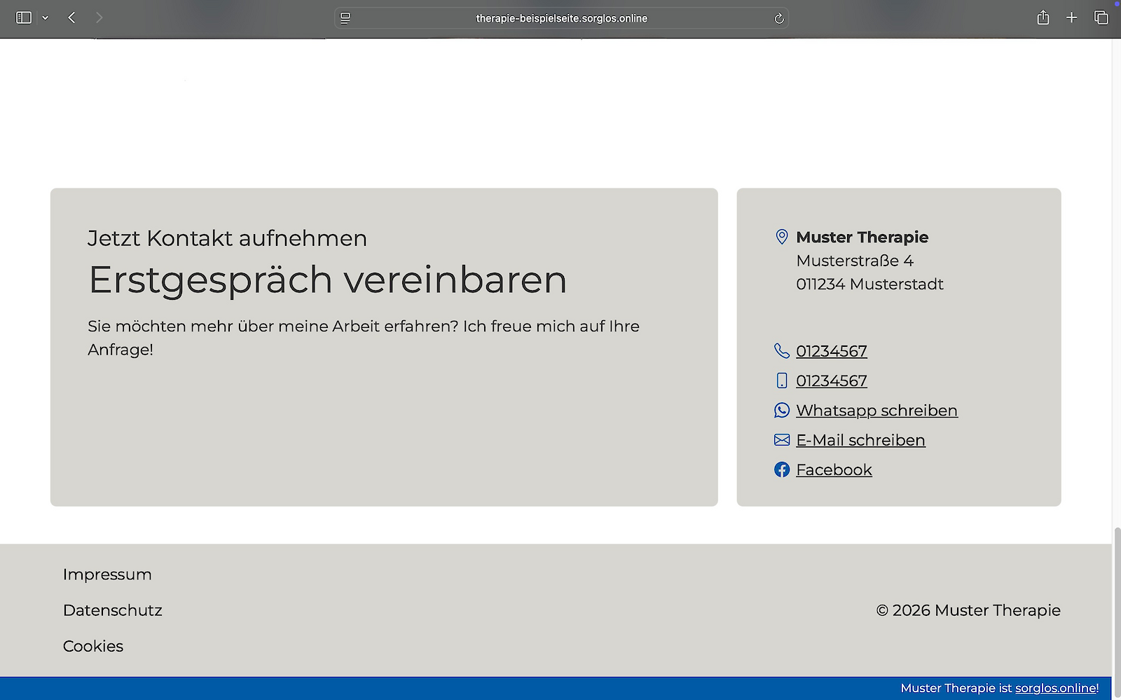Image resolution: width=1121 pixels, height=700 pixels.
Task: Click the address bar URL field
Action: (561, 18)
